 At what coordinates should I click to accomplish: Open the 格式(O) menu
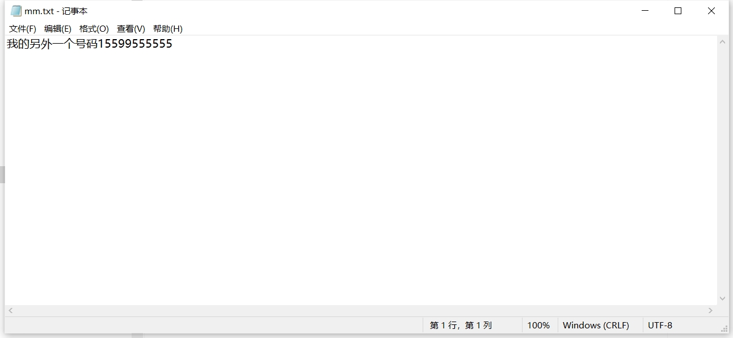pos(94,28)
